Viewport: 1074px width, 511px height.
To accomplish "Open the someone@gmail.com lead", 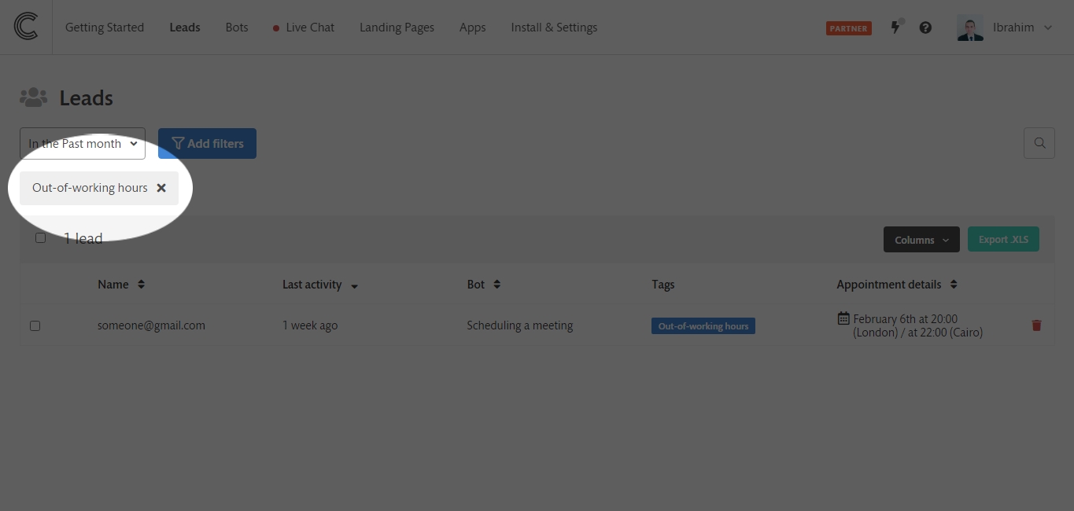I will click(151, 325).
